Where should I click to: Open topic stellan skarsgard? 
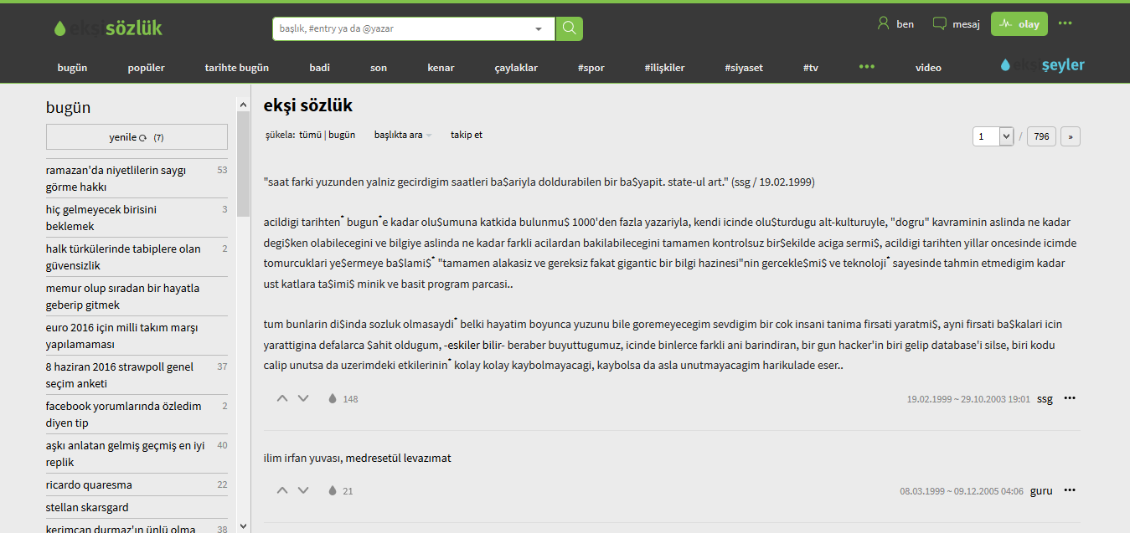coord(137,507)
